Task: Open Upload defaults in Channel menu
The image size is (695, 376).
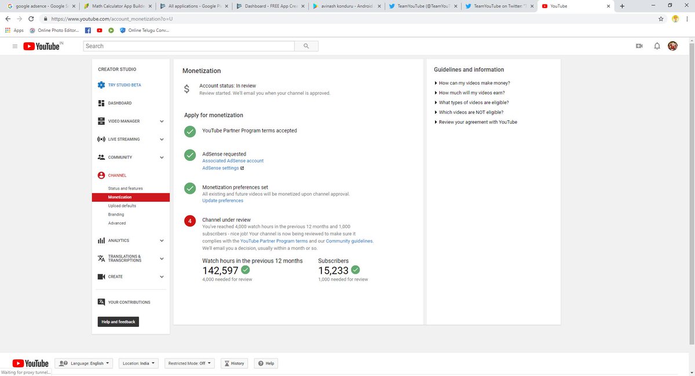Action: (122, 206)
